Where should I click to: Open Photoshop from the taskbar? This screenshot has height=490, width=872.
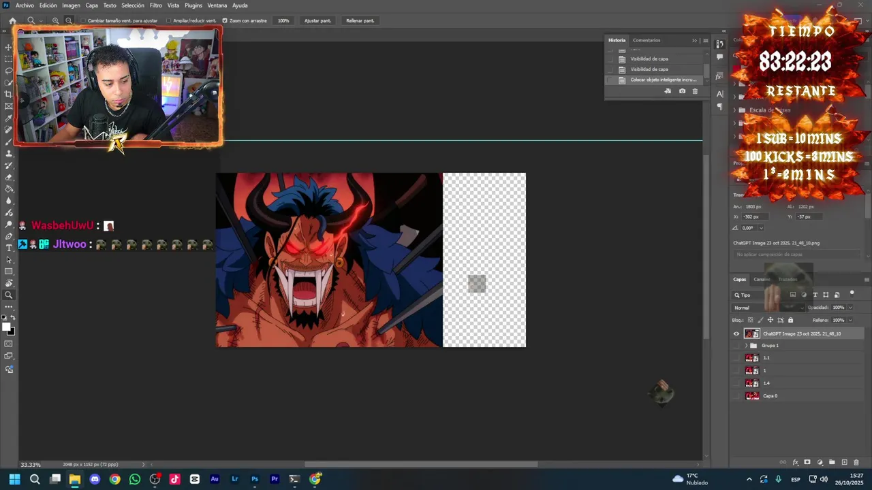click(254, 479)
